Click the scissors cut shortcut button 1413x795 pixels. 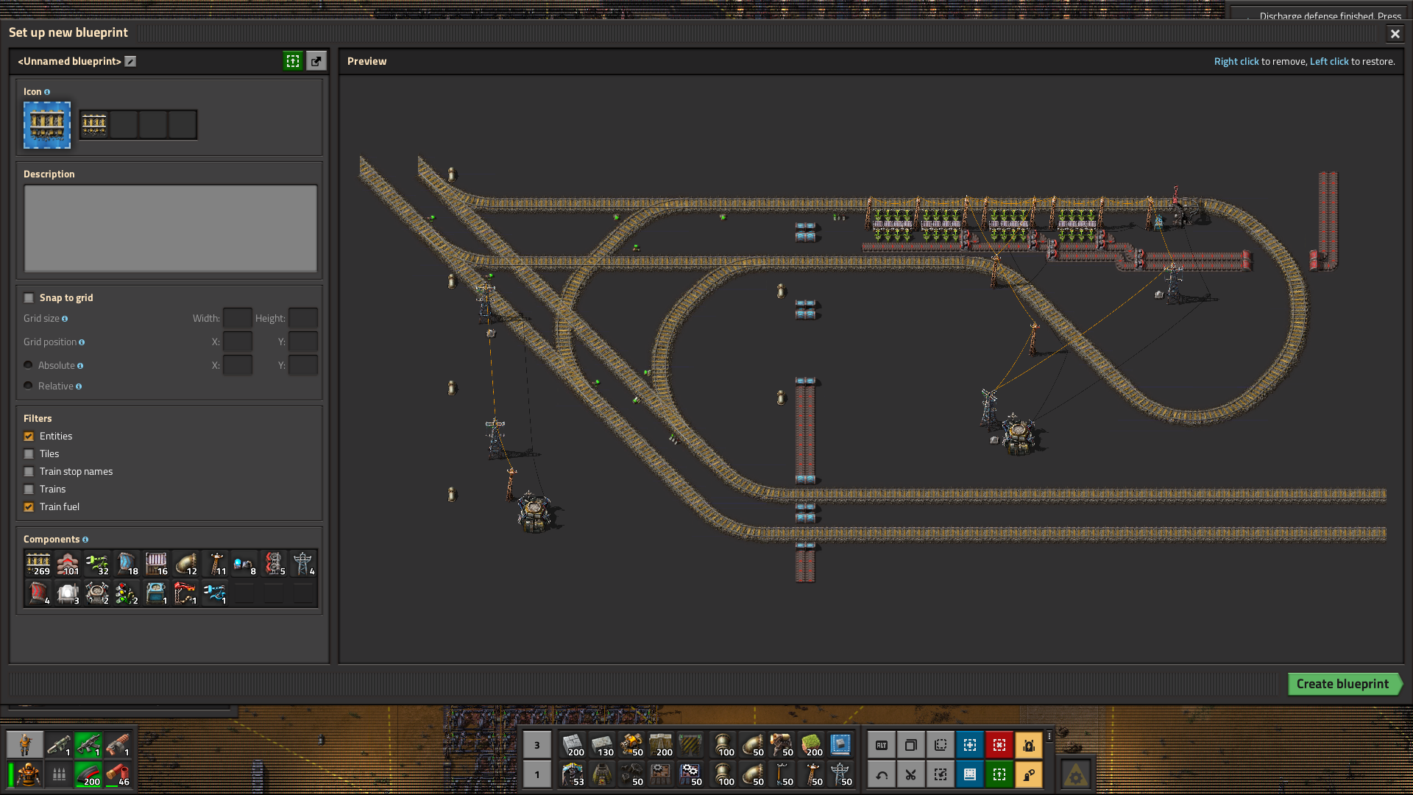[x=911, y=774]
